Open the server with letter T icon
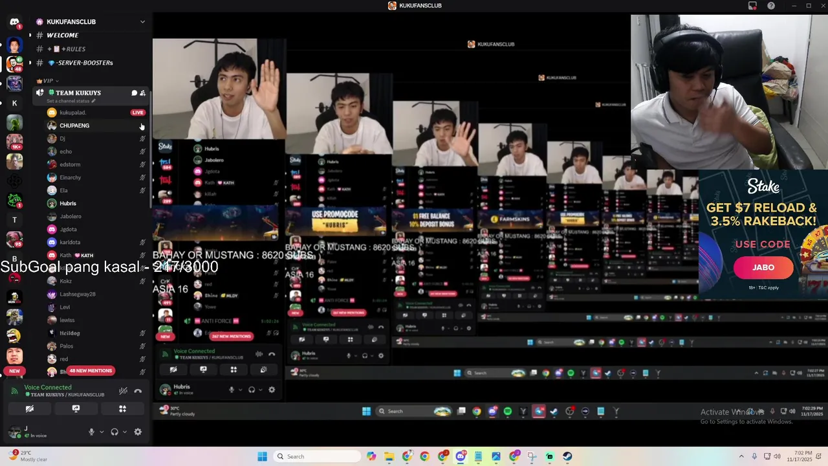Image resolution: width=828 pixels, height=466 pixels. coord(14,220)
